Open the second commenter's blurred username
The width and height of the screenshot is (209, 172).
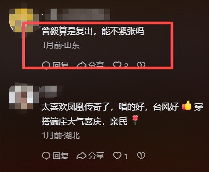pyautogui.click(x=51, y=91)
